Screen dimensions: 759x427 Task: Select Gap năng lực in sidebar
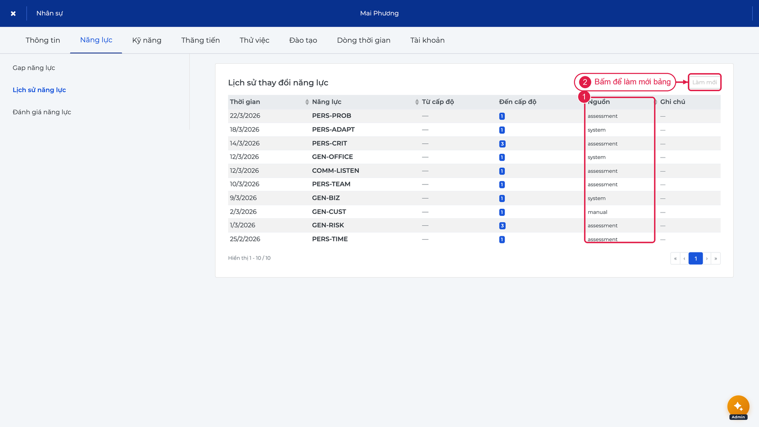pyautogui.click(x=34, y=68)
